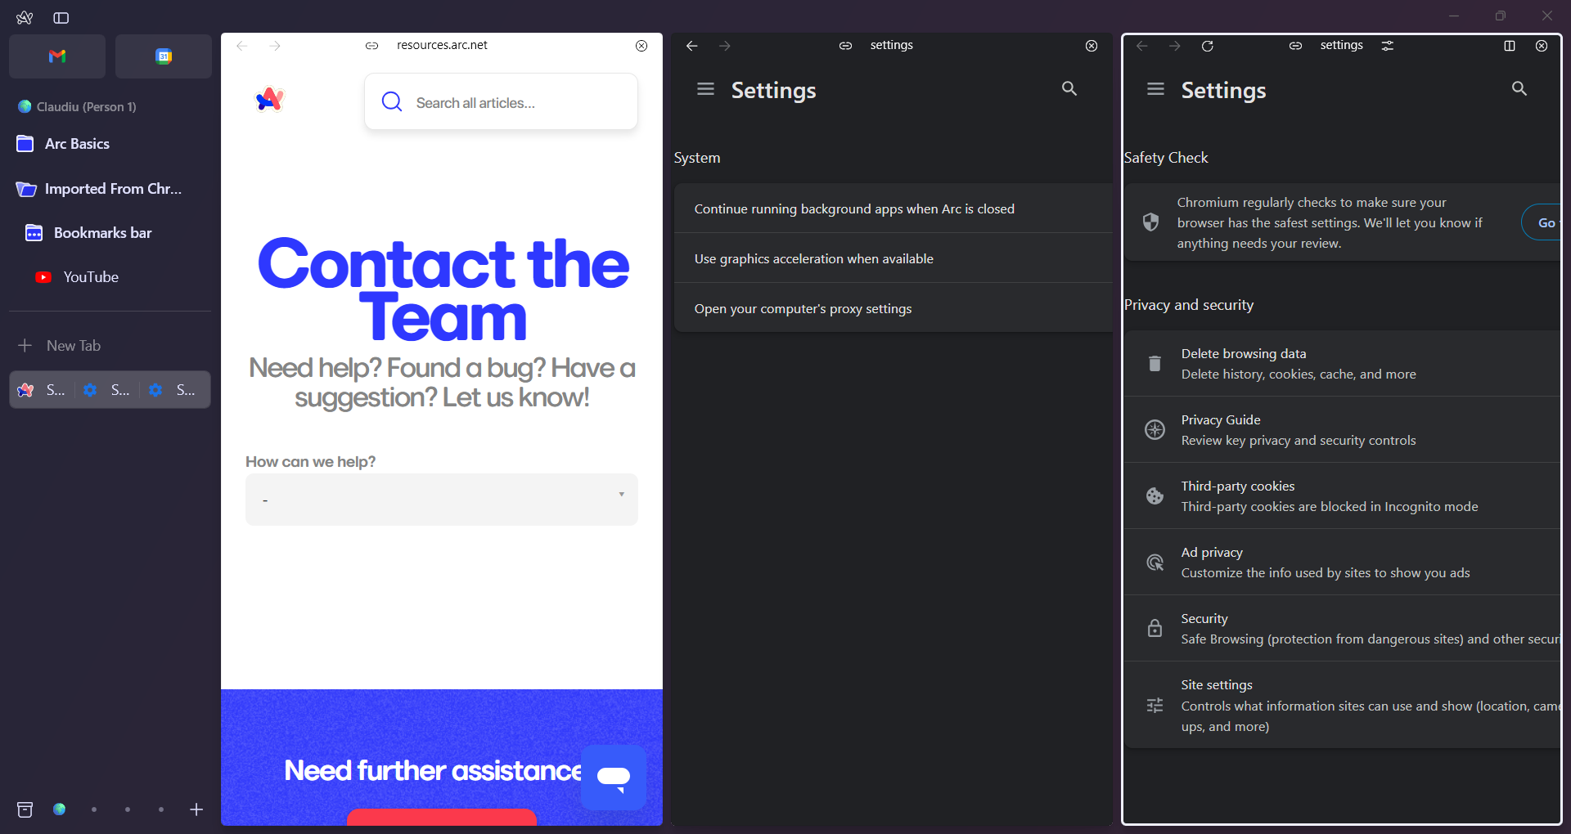
Task: Go forward in the resources.arc.net pane
Action: (275, 46)
